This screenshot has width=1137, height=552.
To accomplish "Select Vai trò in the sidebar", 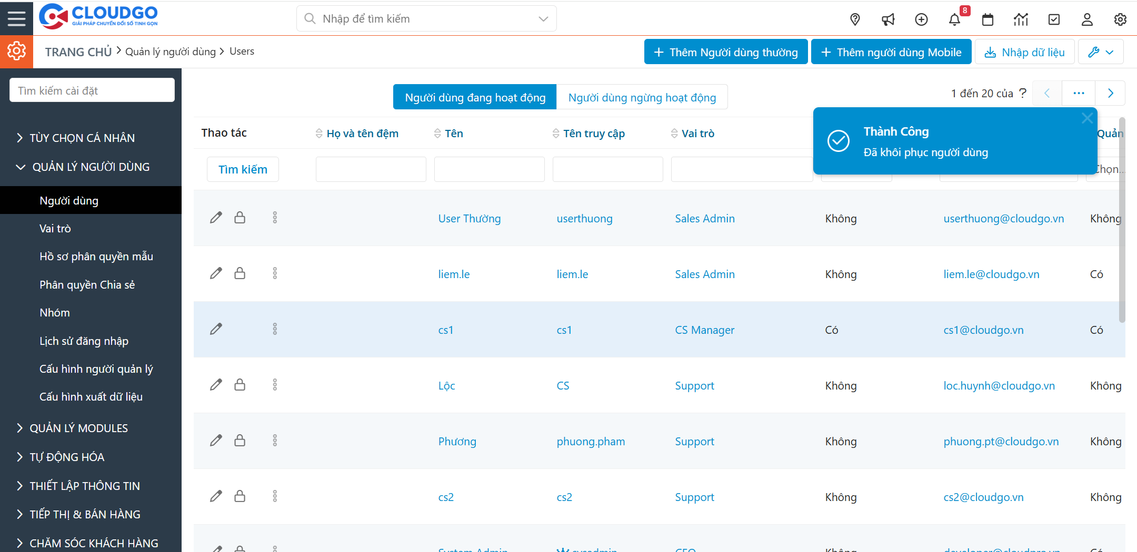I will click(55, 229).
